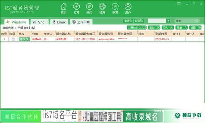
Task: Click the 备注1 column header
Action: 179,34
